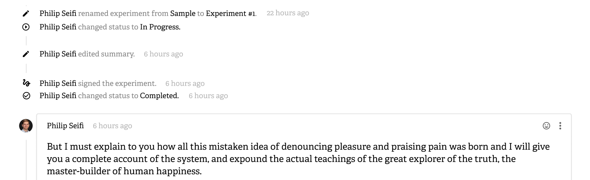Add emoji reaction to Philip Seifi's comment
Viewport: 590px width, 180px height.
546,126
